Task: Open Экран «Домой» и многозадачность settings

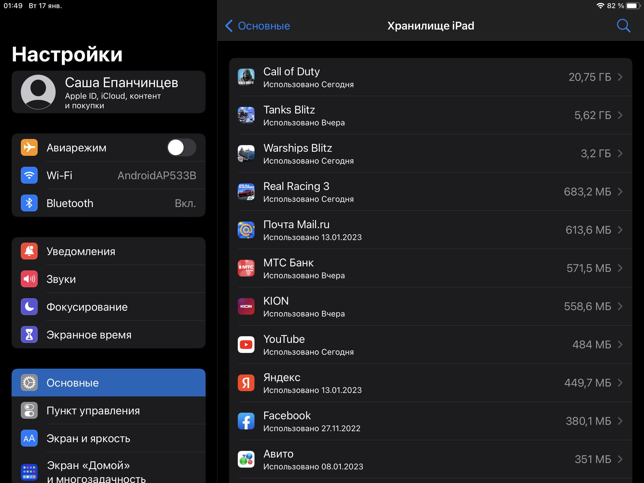Action: point(109,468)
